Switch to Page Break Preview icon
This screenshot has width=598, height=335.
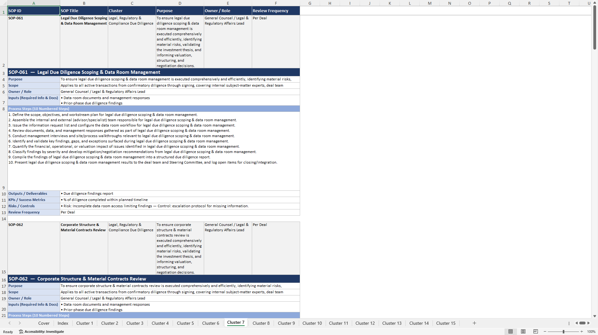[535, 332]
